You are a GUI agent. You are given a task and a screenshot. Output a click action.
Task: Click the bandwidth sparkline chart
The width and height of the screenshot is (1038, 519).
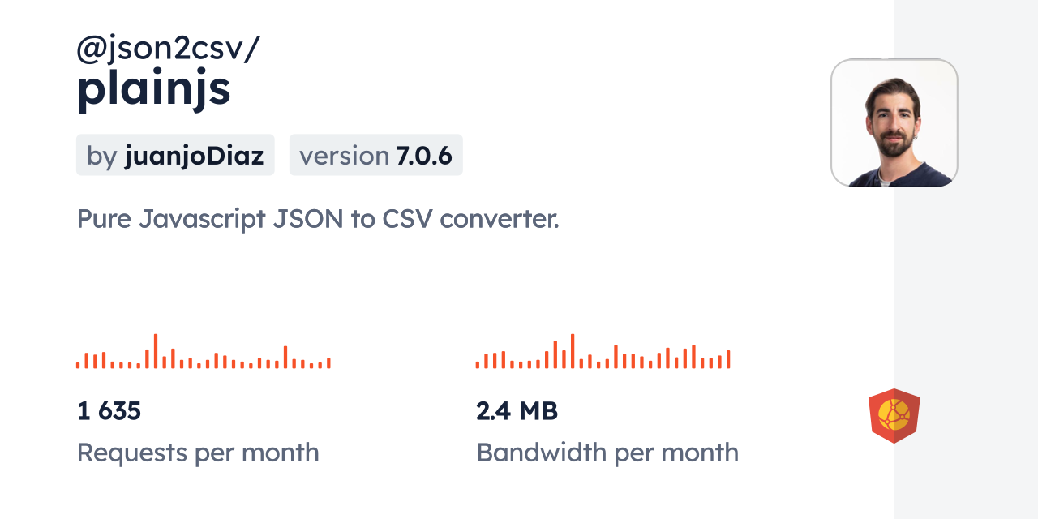(603, 352)
